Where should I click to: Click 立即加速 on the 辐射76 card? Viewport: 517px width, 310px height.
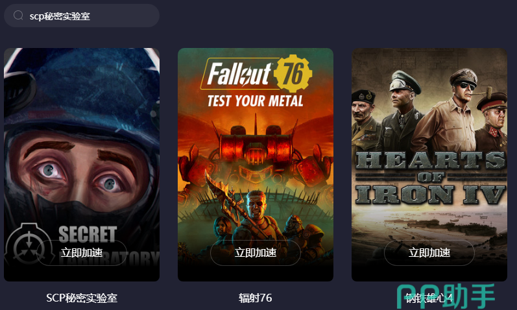pos(256,253)
